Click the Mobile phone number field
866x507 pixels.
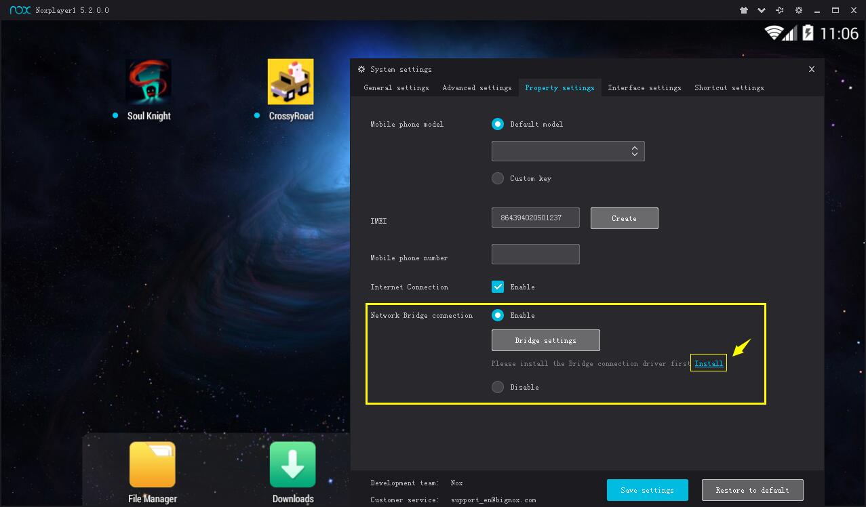tap(535, 254)
